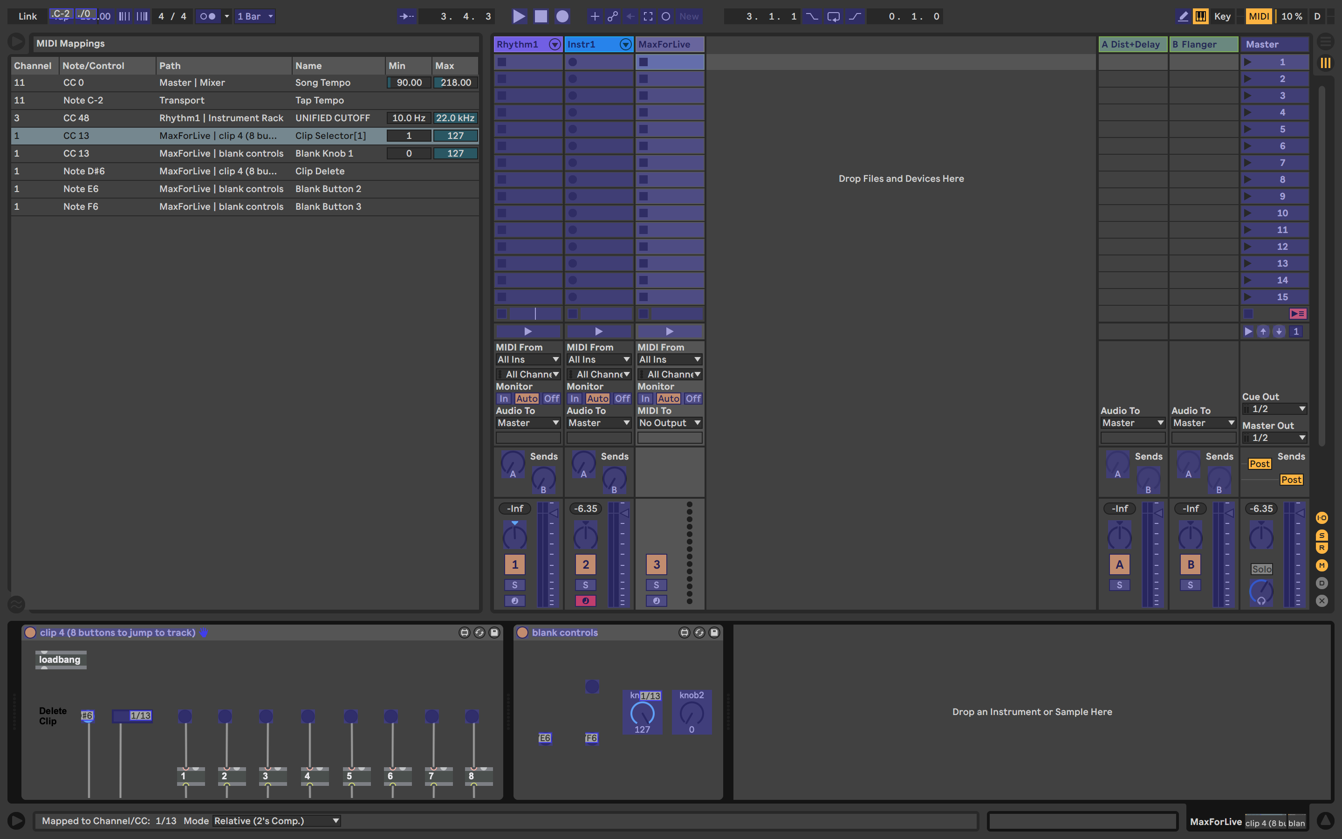Unfold the Rhythm1 track via its arrow

(x=555, y=44)
